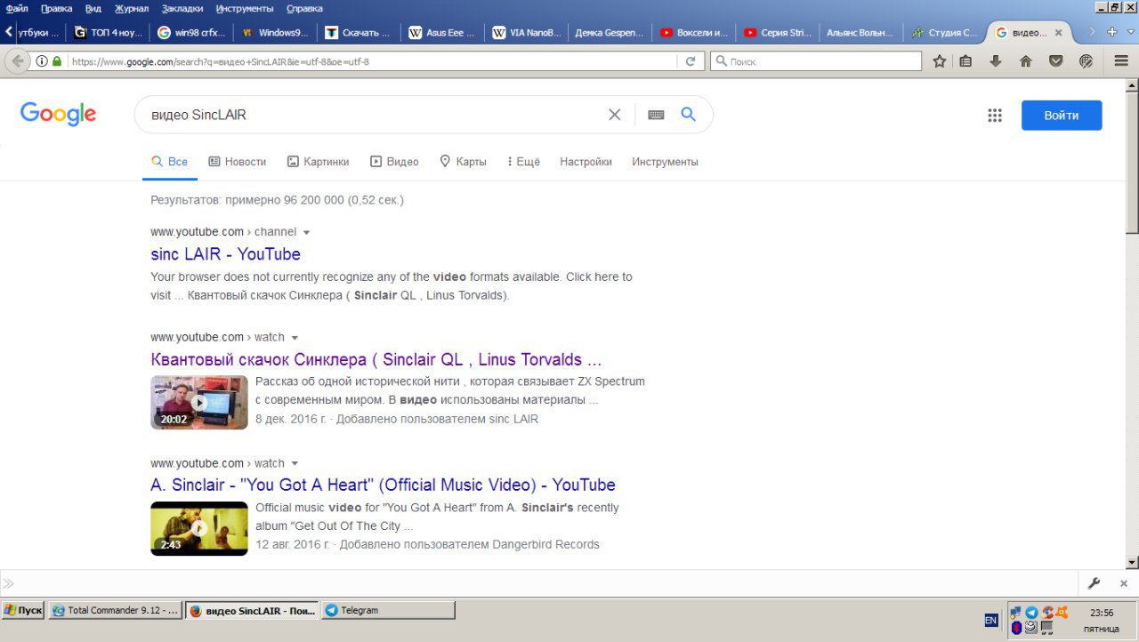This screenshot has width=1139, height=642.
Task: Open site information (i) icon in address bar
Action: tap(42, 61)
